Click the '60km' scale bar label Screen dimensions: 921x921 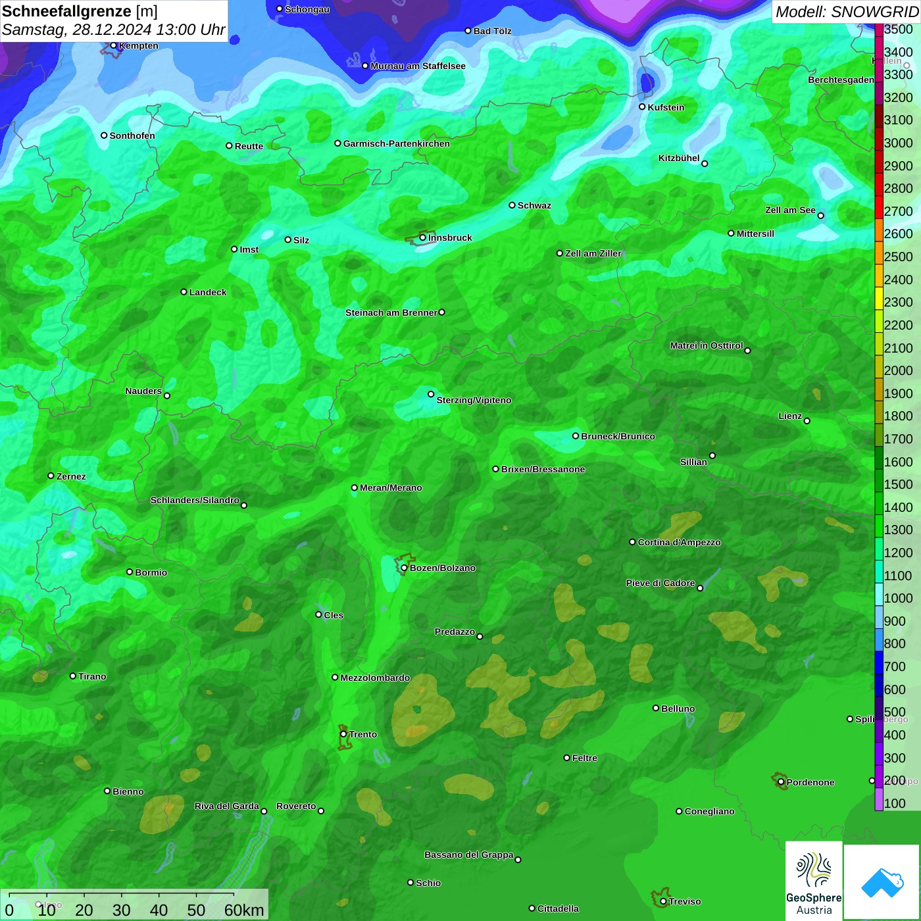[x=244, y=910]
